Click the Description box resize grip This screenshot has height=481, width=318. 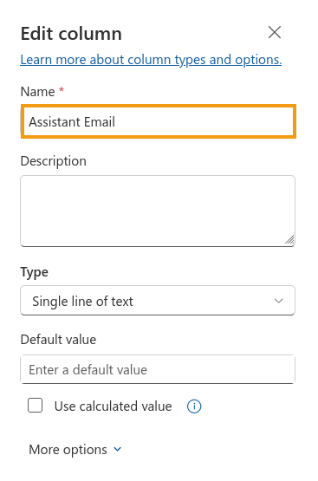[x=289, y=239]
